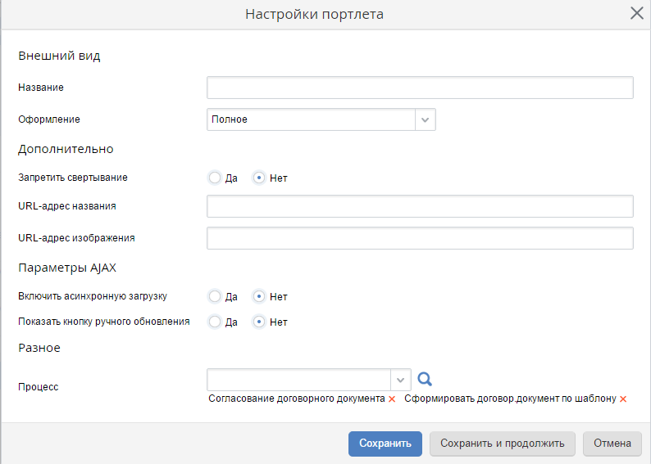
Task: Click Сохранить и продолжить button
Action: click(503, 444)
